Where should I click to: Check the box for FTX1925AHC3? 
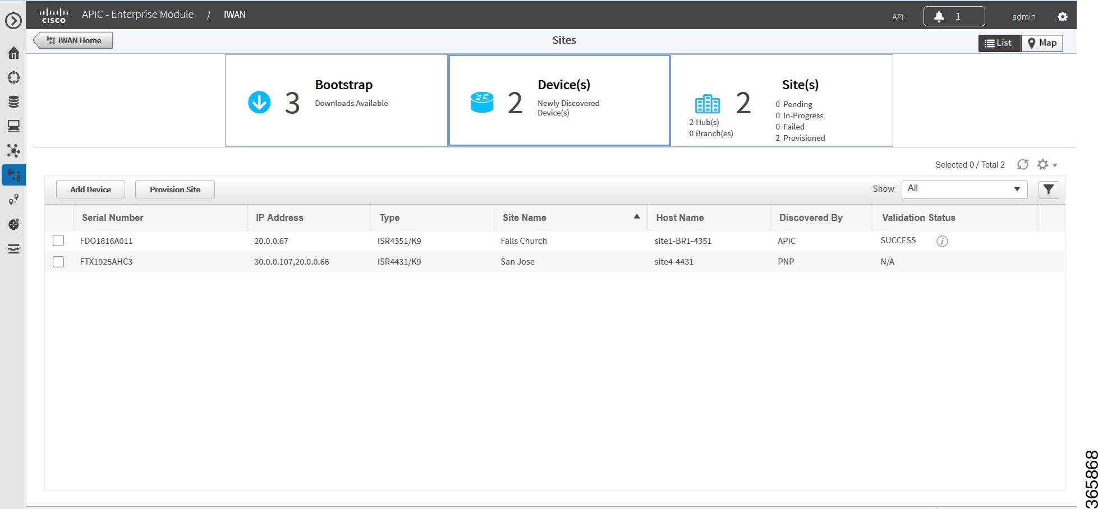pyautogui.click(x=58, y=262)
